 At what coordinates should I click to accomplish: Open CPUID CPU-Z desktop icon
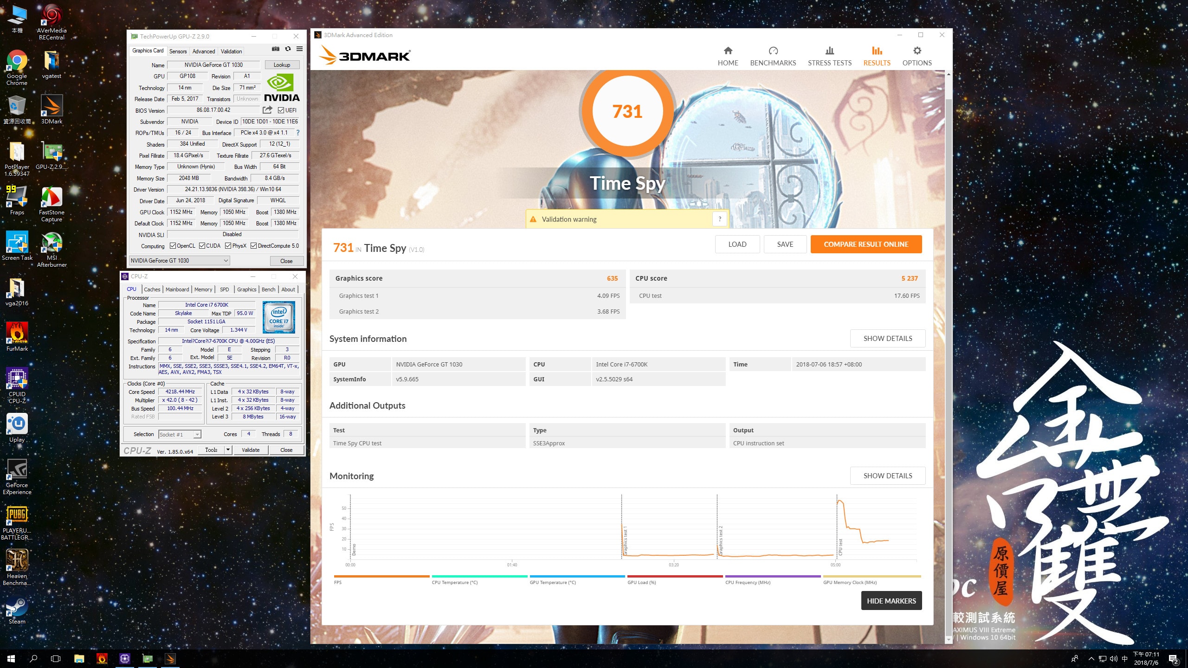17,386
